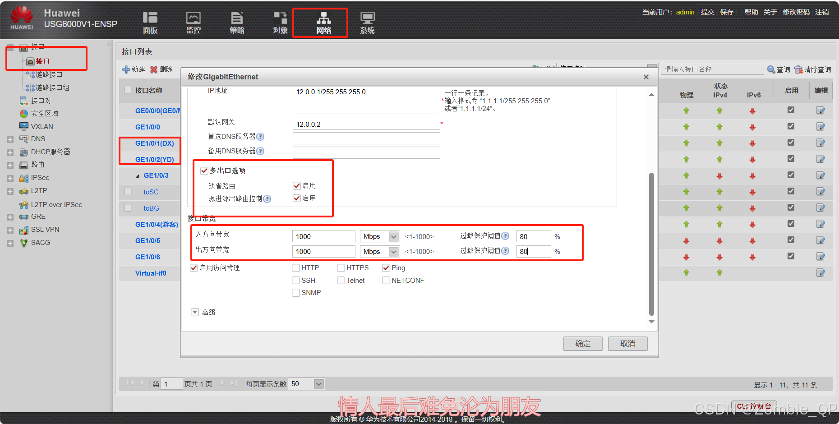Toggle 启用访问管理 checkbox
The image size is (839, 424).
(x=194, y=268)
